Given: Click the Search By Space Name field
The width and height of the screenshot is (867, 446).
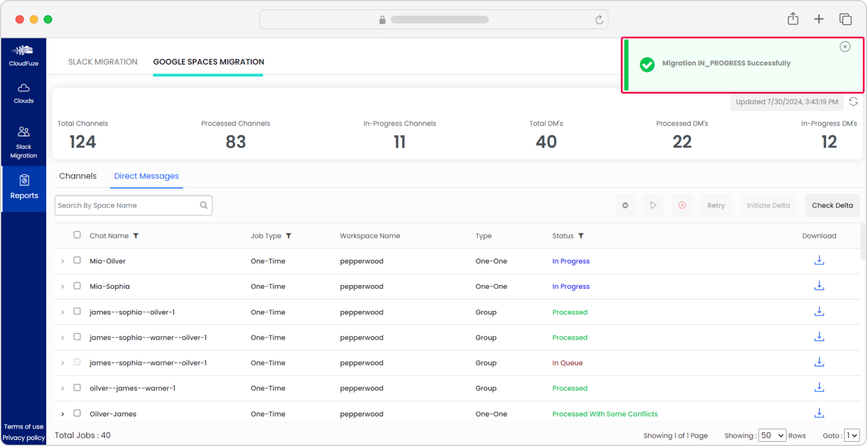Looking at the screenshot, I should point(133,205).
